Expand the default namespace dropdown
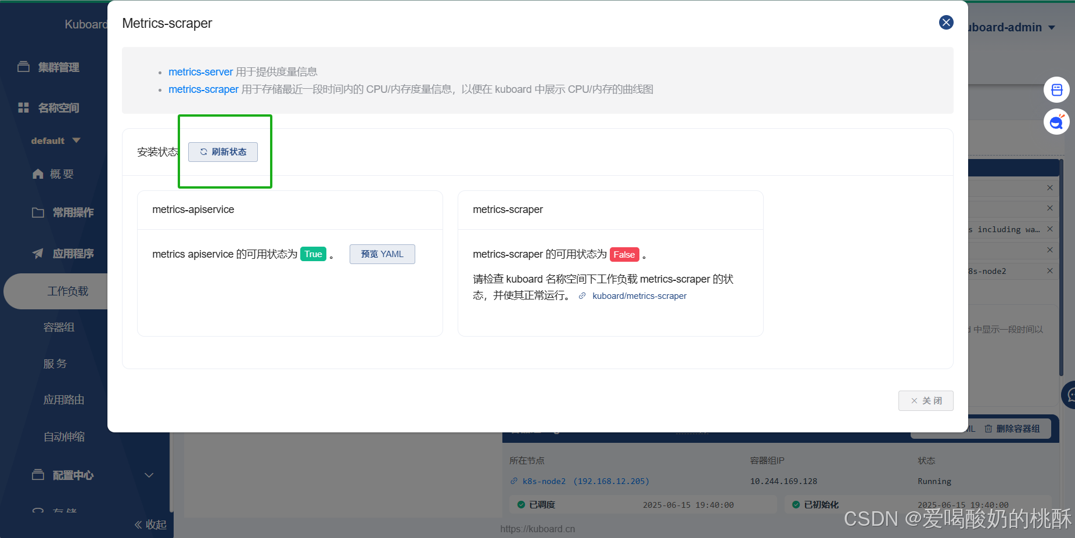1075x538 pixels. (56, 141)
